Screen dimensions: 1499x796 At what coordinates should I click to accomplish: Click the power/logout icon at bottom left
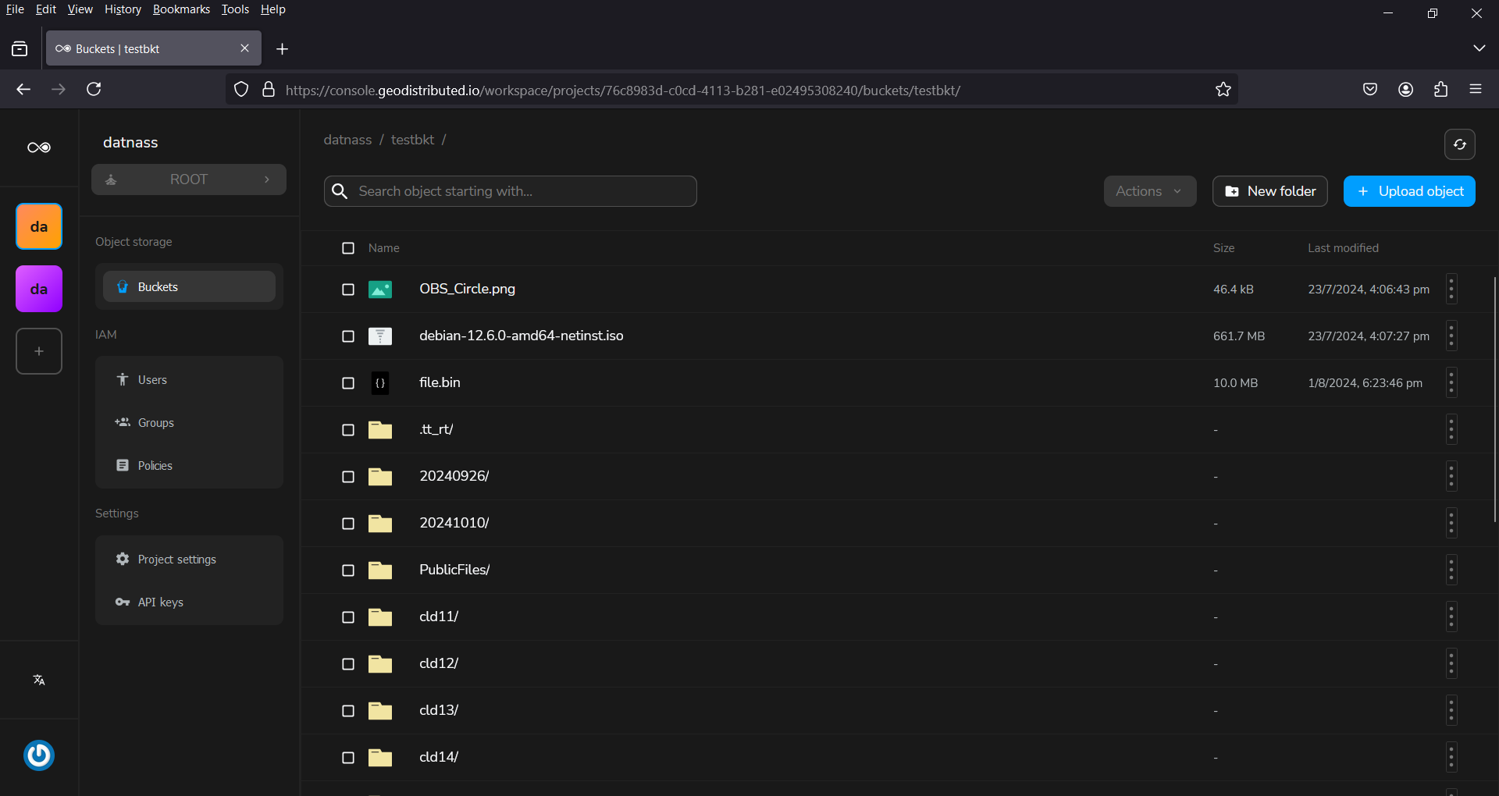pos(38,755)
